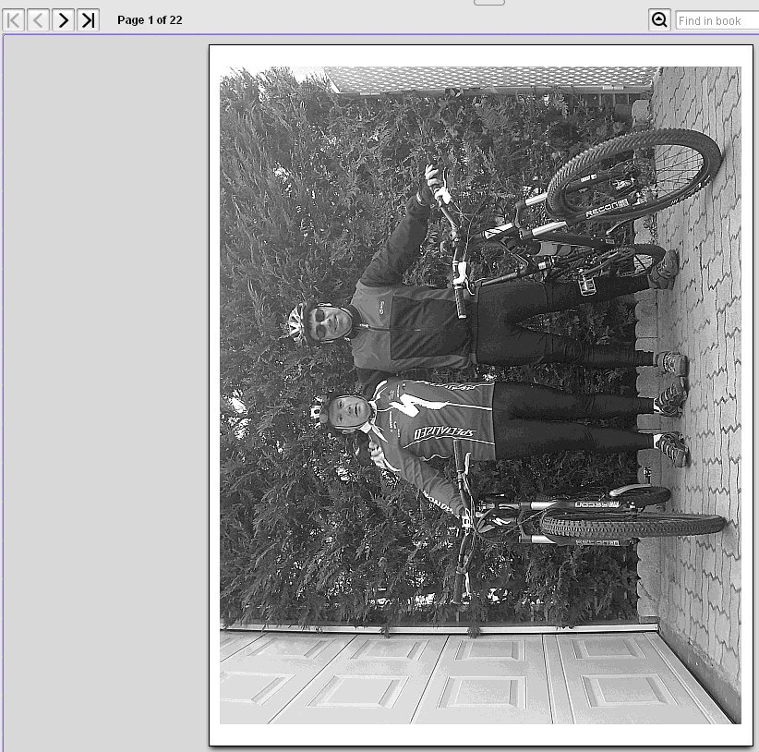The width and height of the screenshot is (759, 752).
Task: Click the Page 1 of 22 indicator
Action: coord(150,20)
